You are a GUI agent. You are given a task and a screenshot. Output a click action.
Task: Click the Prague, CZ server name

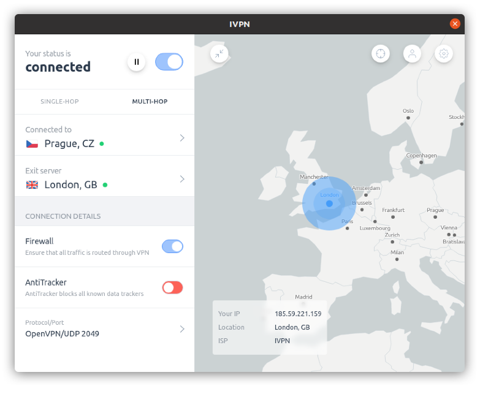(69, 143)
